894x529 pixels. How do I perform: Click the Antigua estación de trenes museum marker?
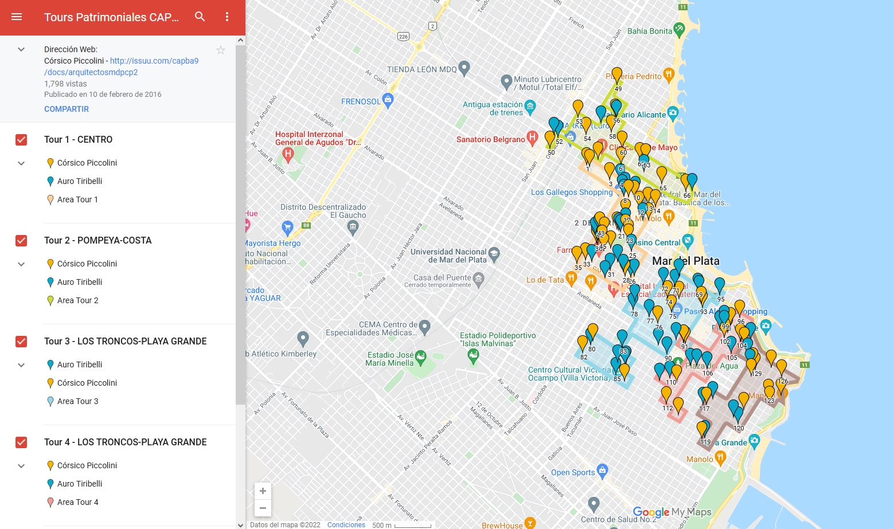(530, 106)
